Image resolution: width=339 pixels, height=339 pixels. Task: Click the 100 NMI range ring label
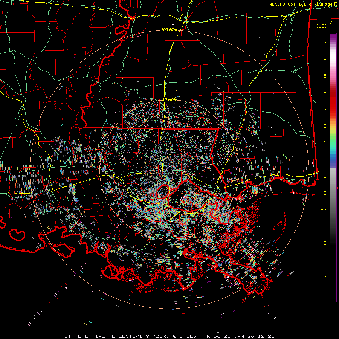[169, 30]
